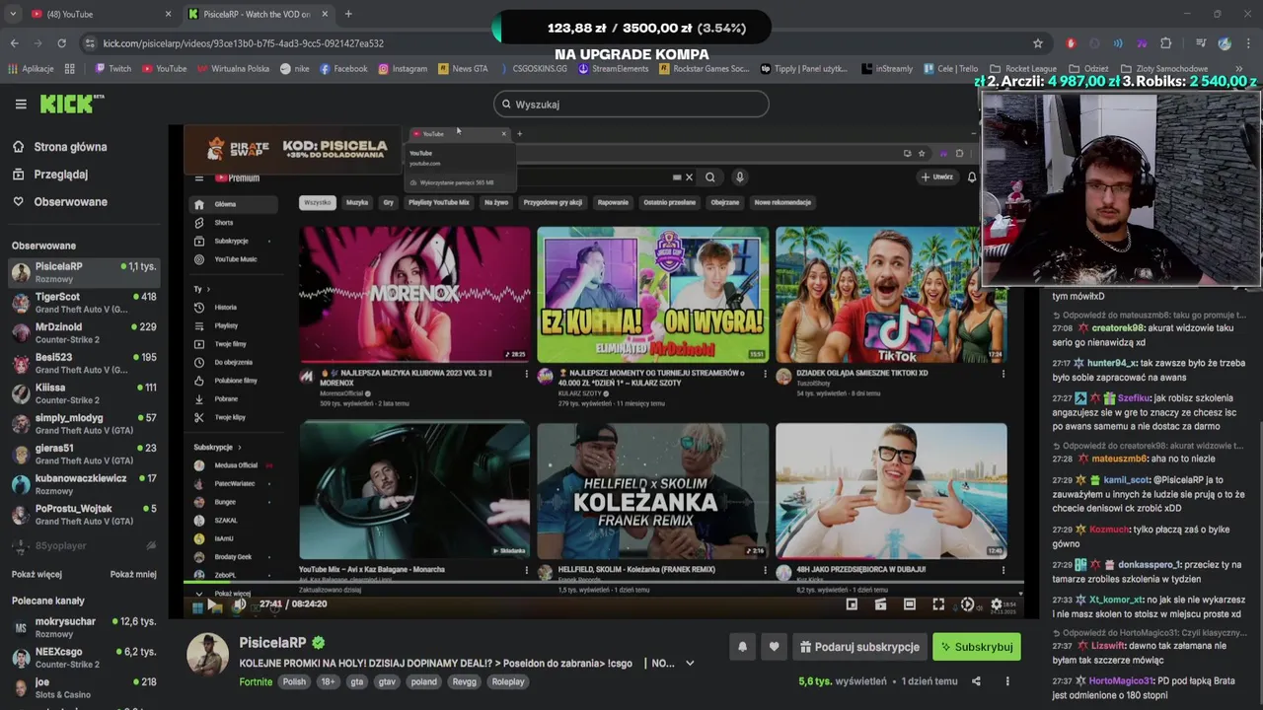Open recommended channel mokrysuchar
The width and height of the screenshot is (1263, 710).
coord(84,627)
